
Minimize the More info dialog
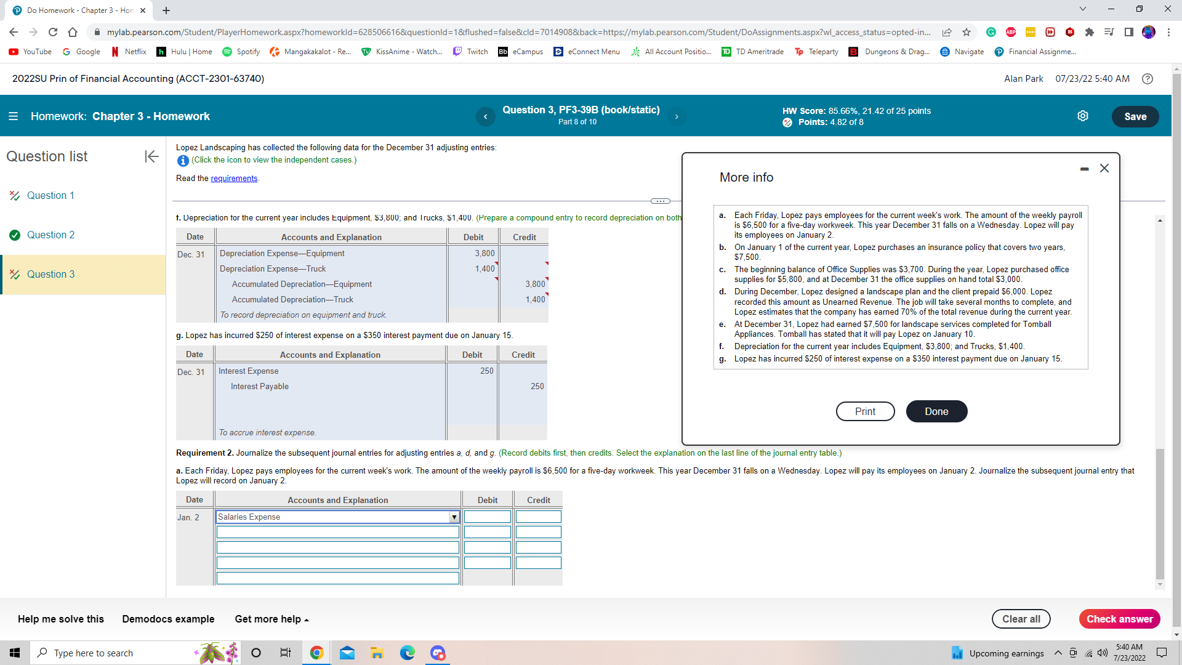pos(1084,169)
